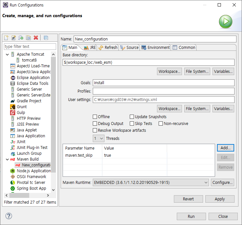The width and height of the screenshot is (242, 225).
Task: Select J2EE Preview entry
Action: [28, 124]
